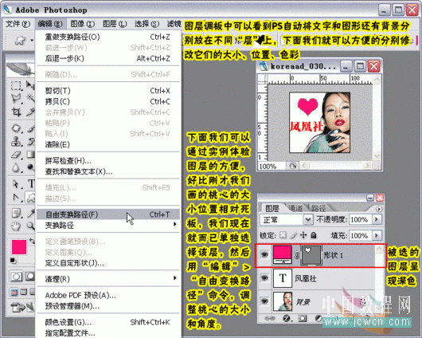Open the 不透明度 opacity slider arrow
This screenshot has width=422, height=338.
[x=377, y=219]
